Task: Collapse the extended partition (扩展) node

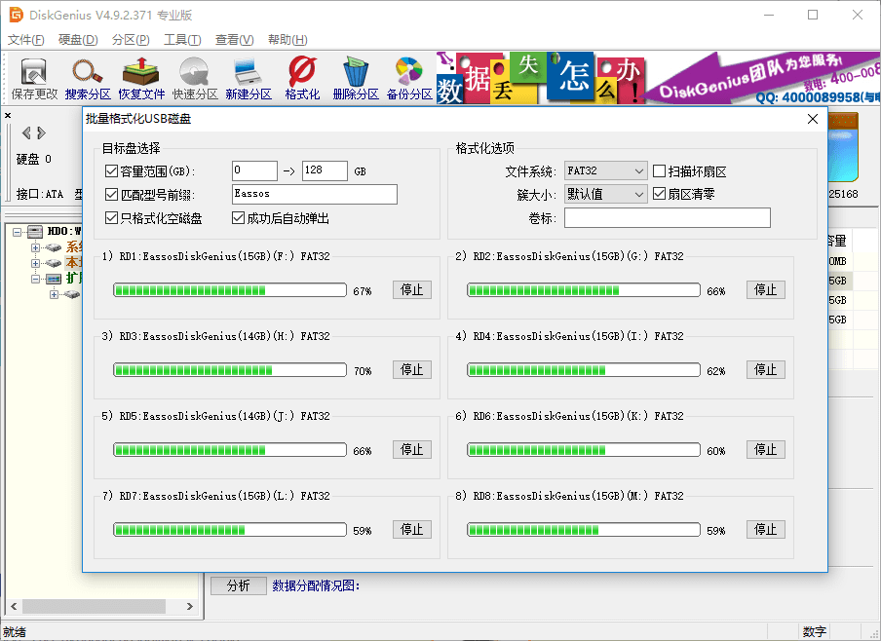Action: pyautogui.click(x=35, y=279)
